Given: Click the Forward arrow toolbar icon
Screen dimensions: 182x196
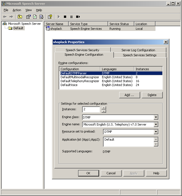Looking at the screenshot, I should click(x=11, y=17).
